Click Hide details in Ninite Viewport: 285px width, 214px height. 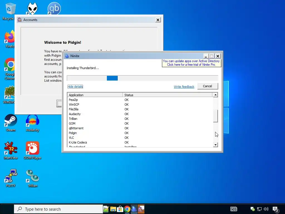click(75, 87)
